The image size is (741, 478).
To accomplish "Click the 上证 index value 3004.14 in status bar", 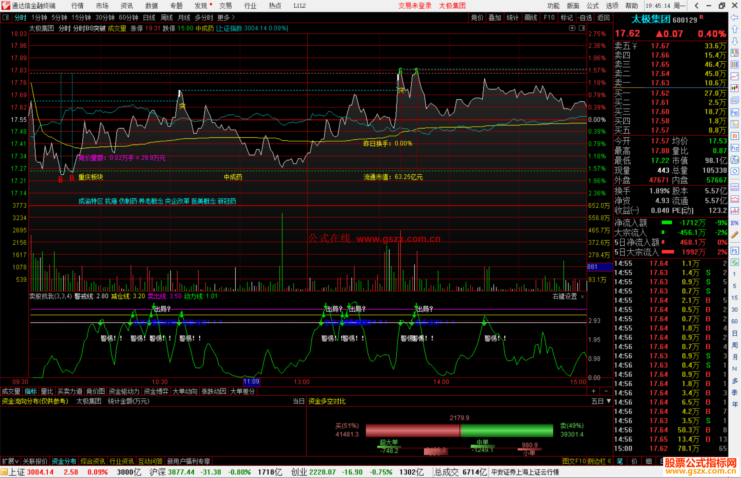I will (40, 472).
